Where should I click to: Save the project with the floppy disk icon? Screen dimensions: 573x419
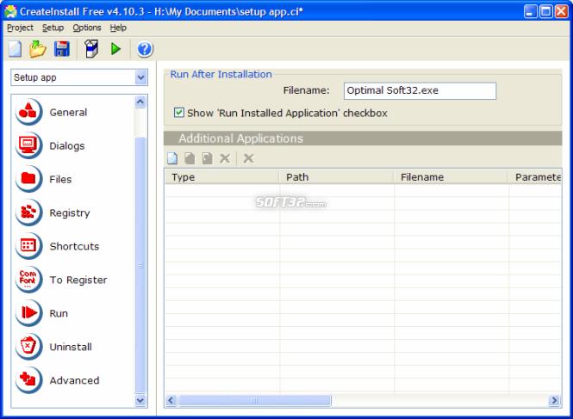pyautogui.click(x=62, y=49)
